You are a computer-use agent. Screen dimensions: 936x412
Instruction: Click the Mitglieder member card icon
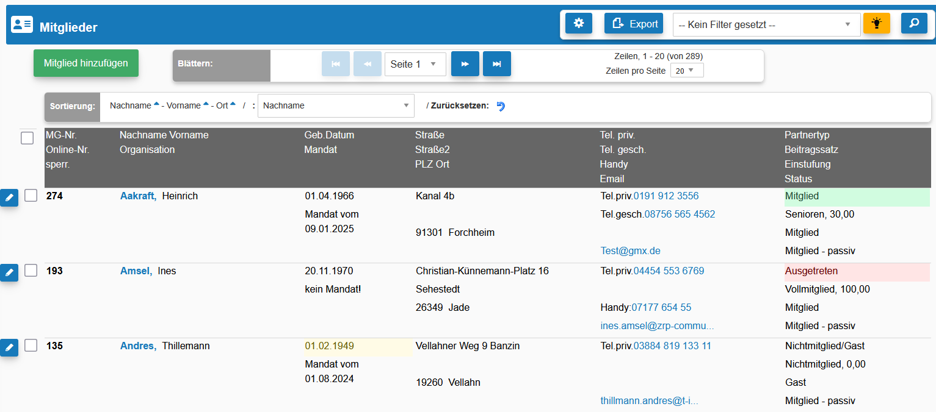[x=22, y=25]
